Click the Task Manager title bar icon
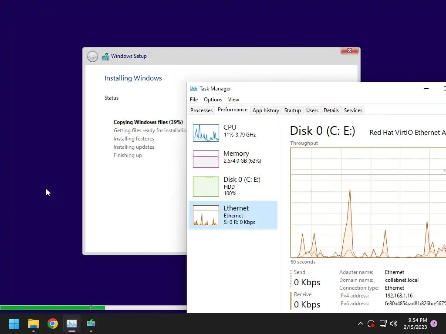Image resolution: width=446 pixels, height=334 pixels. (194, 89)
